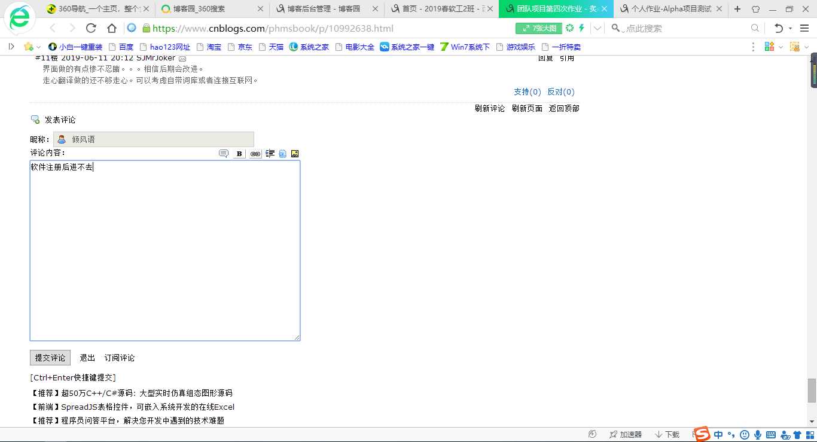Screen dimensions: 817x442
Task: Open the address bar dropdown arrow
Action: [597, 28]
